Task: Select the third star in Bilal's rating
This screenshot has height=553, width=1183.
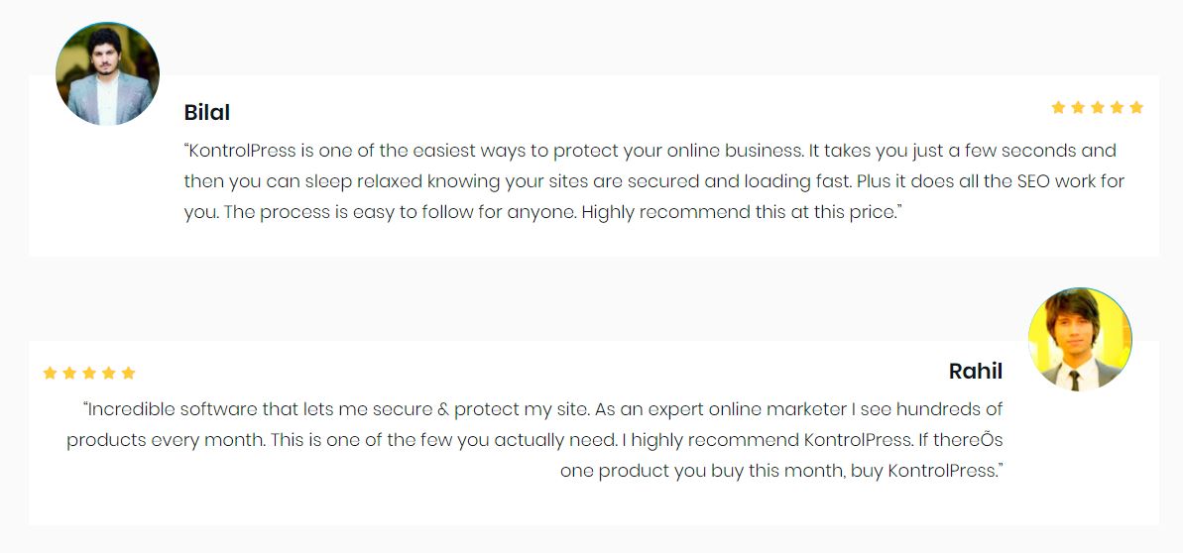Action: 1098,108
